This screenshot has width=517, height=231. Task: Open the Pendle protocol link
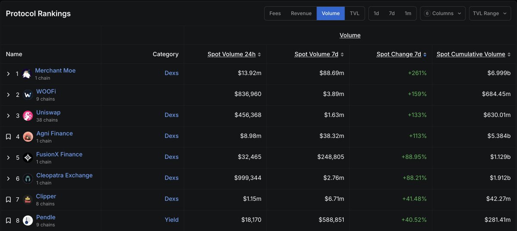(x=46, y=217)
